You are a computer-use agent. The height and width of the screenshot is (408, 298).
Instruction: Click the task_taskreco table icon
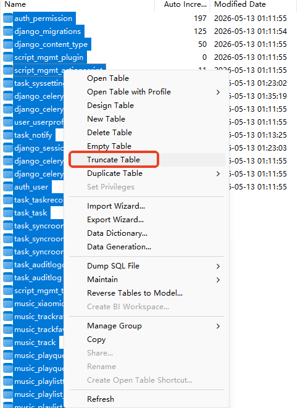pos(8,200)
